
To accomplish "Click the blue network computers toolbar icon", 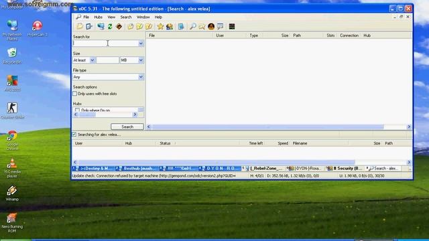I will (x=101, y=27).
